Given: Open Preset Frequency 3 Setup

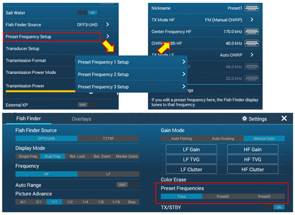Looking at the screenshot, I should [131, 87].
